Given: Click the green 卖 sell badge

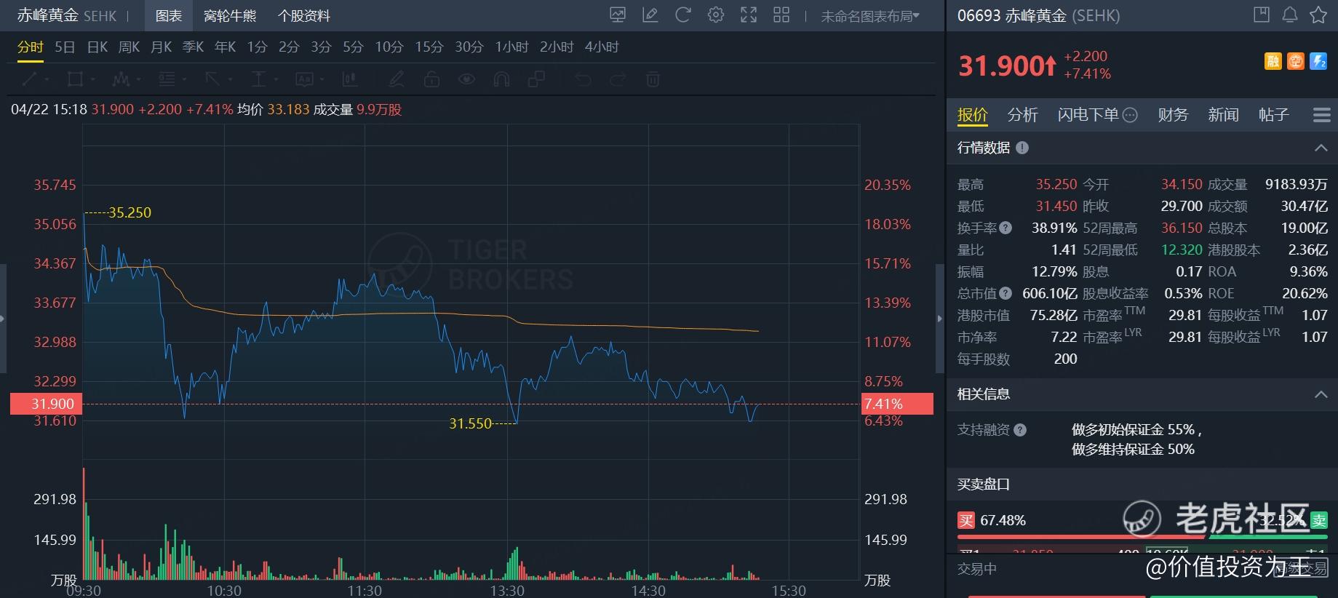Looking at the screenshot, I should [x=1319, y=520].
